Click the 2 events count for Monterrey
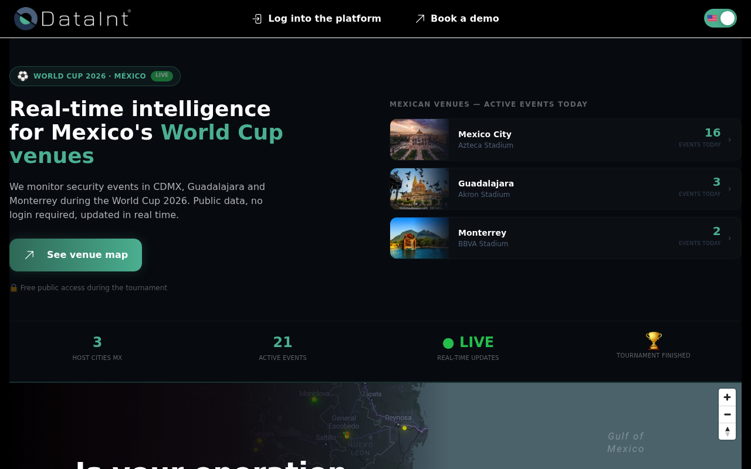This screenshot has width=751, height=469. (716, 232)
